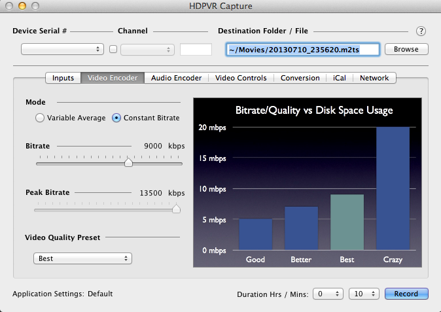Click the Browse button
The width and height of the screenshot is (441, 312).
pyautogui.click(x=406, y=49)
